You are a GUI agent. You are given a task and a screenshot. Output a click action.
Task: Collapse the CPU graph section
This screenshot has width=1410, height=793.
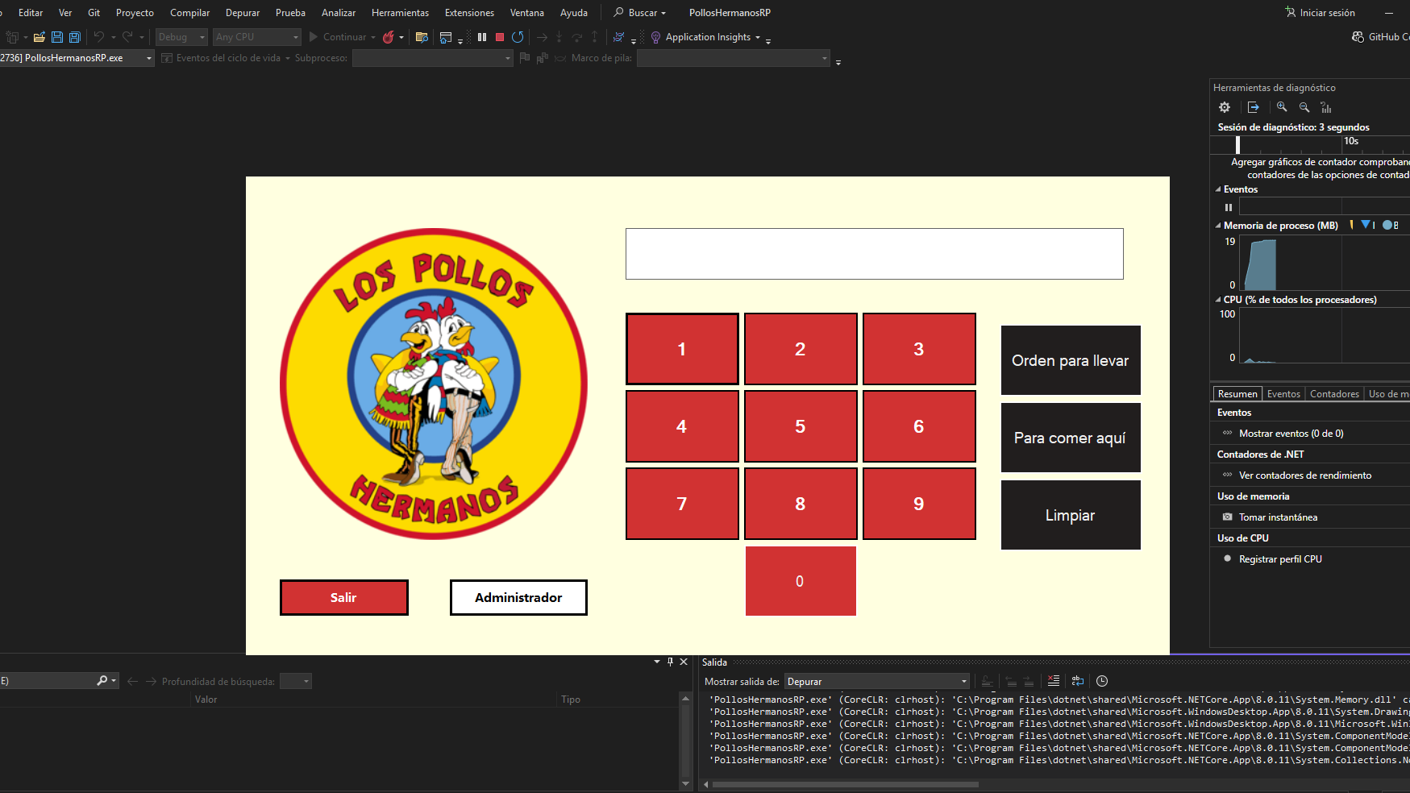click(1218, 300)
